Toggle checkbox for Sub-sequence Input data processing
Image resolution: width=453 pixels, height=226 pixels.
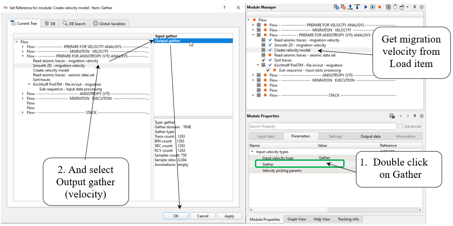[x=268, y=70]
